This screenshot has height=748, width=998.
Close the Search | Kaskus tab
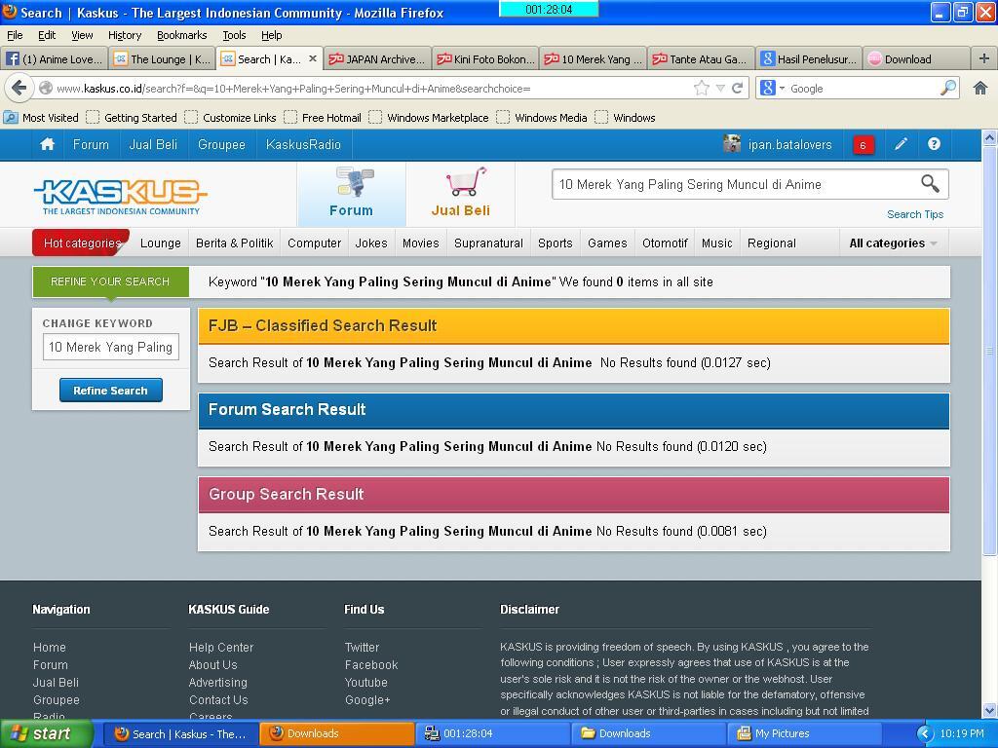(x=313, y=58)
